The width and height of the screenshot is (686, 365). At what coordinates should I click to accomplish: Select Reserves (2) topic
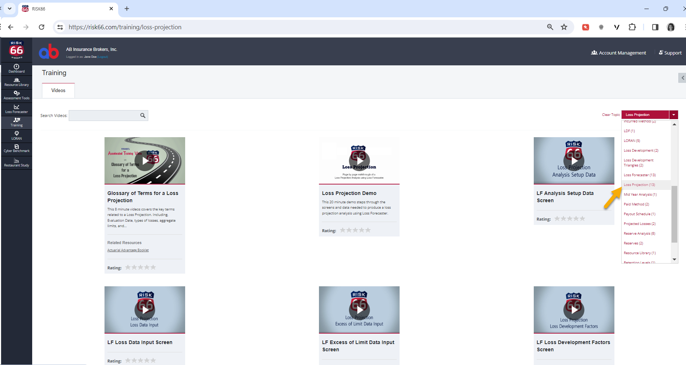pos(633,243)
